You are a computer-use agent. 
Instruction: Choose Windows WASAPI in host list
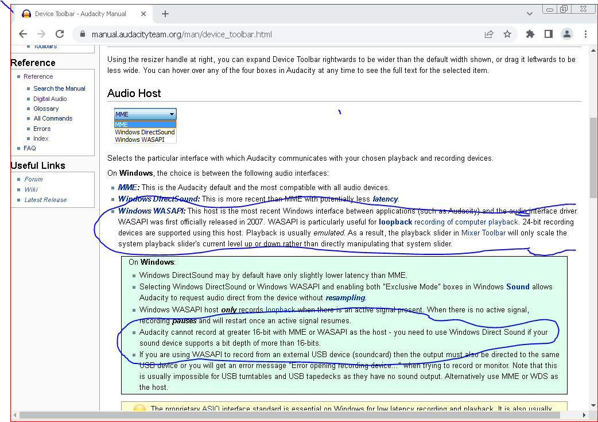click(140, 140)
